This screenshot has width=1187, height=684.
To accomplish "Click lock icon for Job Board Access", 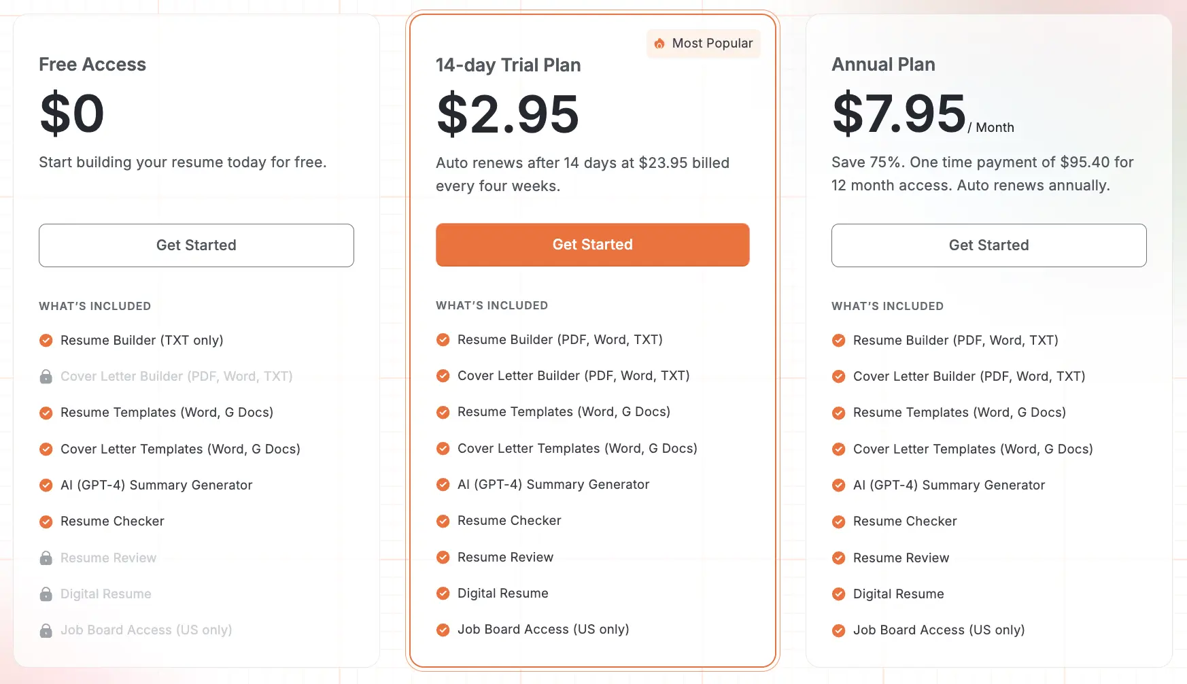I will (x=46, y=630).
